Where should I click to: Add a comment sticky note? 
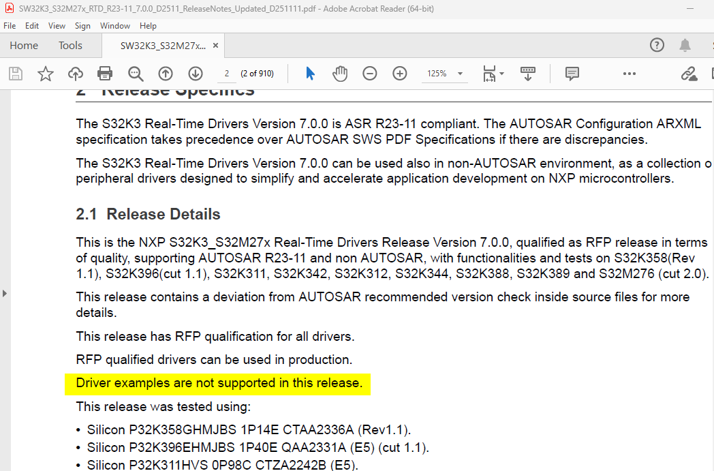point(572,74)
